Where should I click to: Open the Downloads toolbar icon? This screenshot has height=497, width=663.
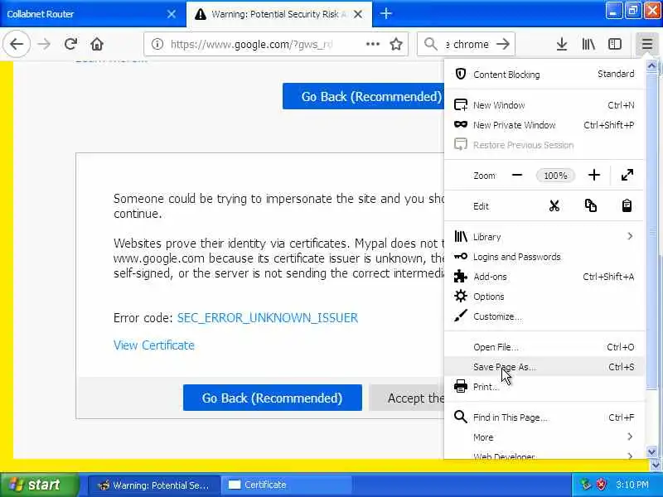[562, 44]
